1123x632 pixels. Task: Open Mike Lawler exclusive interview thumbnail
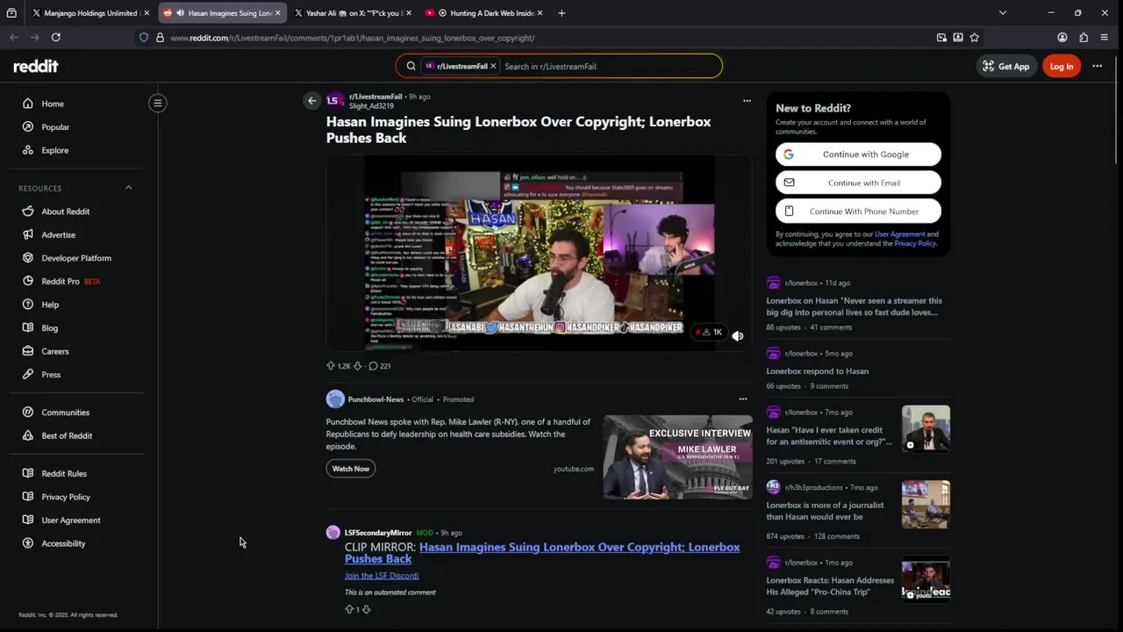pos(677,457)
